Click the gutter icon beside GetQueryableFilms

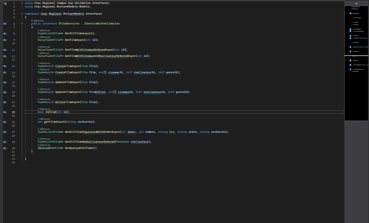tap(4, 148)
